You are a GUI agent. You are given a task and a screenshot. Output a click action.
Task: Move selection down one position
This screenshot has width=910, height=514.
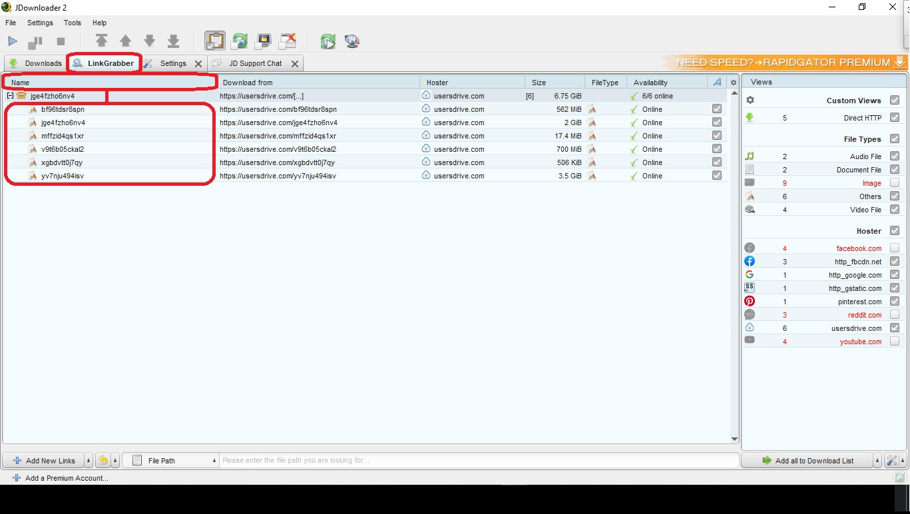150,41
